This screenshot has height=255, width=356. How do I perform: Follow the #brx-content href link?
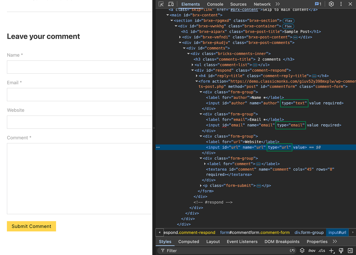pyautogui.click(x=244, y=9)
